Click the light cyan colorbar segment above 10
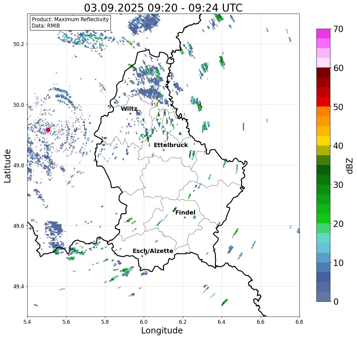This screenshot has width=357, height=338. [x=323, y=248]
